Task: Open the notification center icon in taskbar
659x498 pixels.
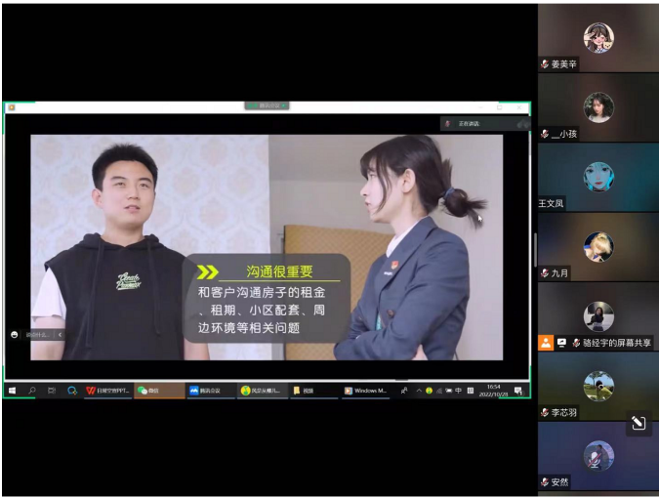Action: tap(518, 391)
